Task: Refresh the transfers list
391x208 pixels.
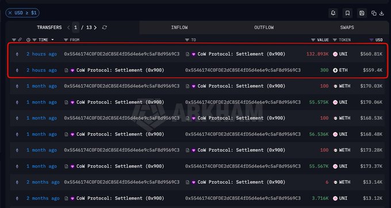Action: pyautogui.click(x=105, y=28)
